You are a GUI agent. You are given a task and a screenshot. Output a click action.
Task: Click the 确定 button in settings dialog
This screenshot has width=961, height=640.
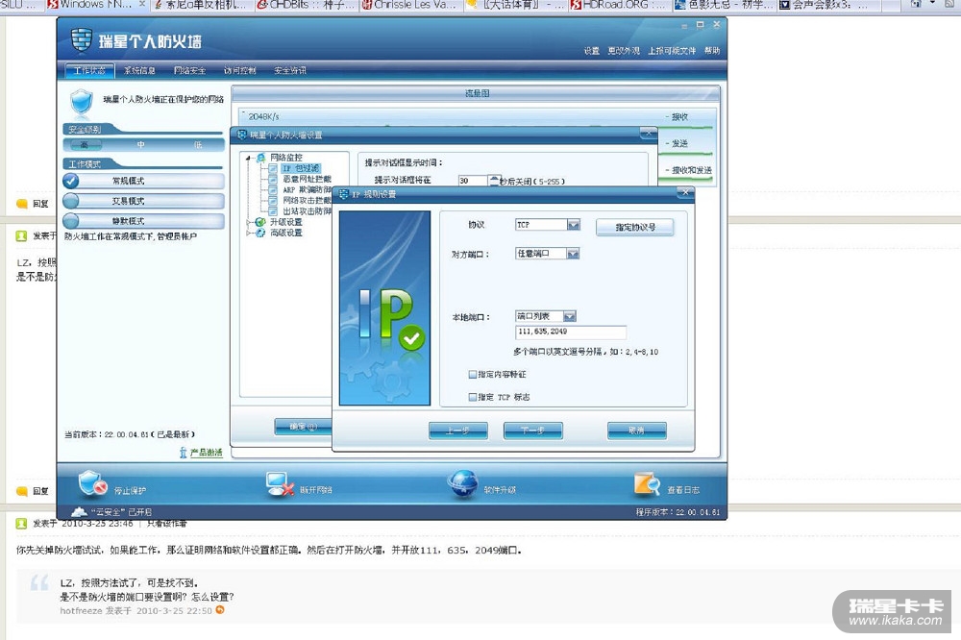(303, 427)
